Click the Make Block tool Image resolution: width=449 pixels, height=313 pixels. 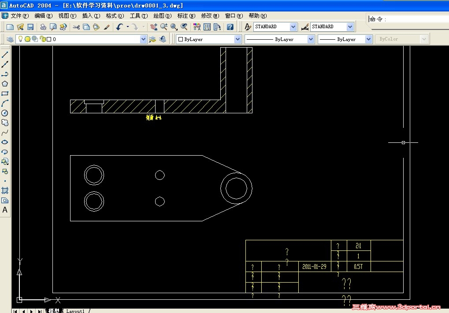(x=5, y=171)
